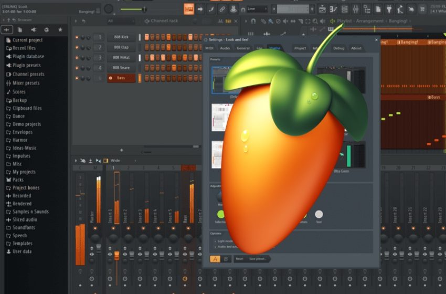This screenshot has width=446, height=294.
Task: Expand the Demo projects folder
Action: pyautogui.click(x=27, y=124)
